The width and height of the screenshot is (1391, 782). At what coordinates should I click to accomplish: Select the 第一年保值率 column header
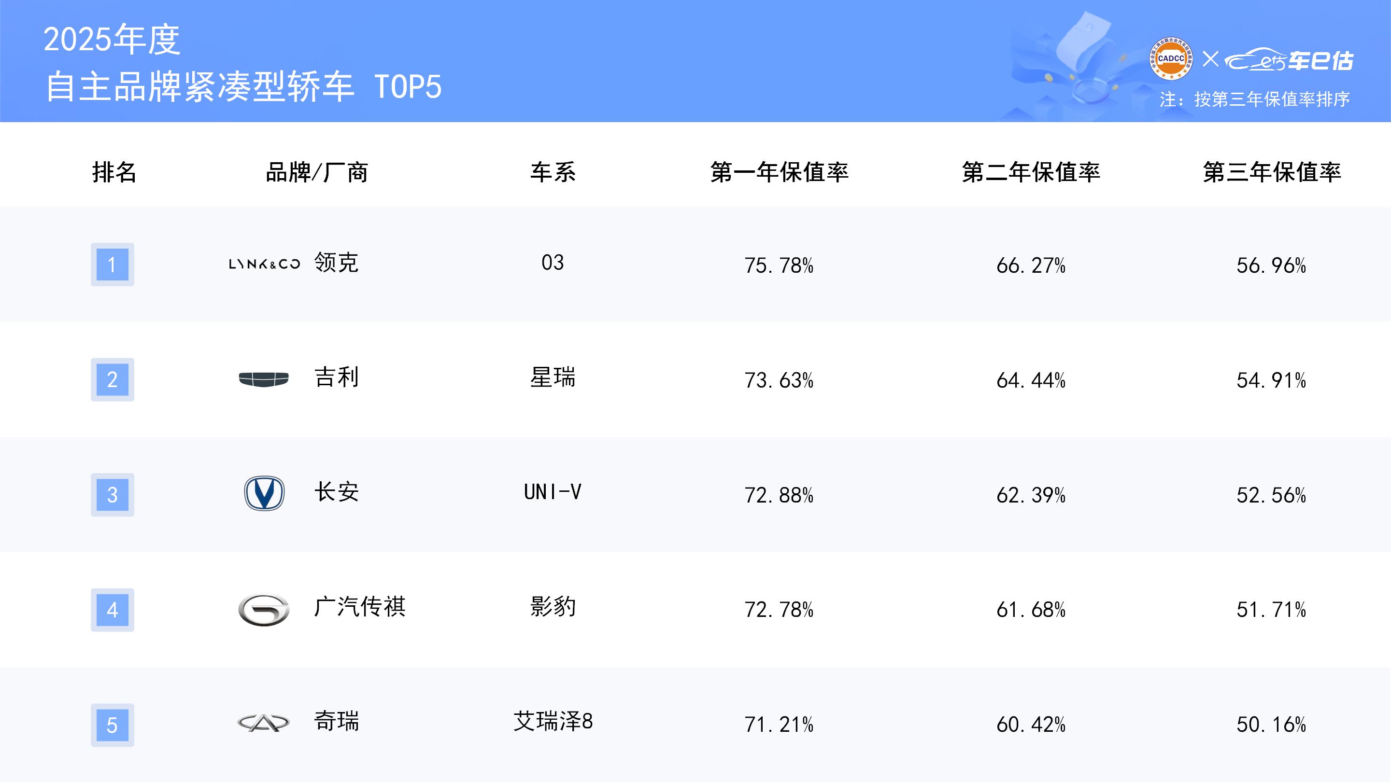[779, 172]
